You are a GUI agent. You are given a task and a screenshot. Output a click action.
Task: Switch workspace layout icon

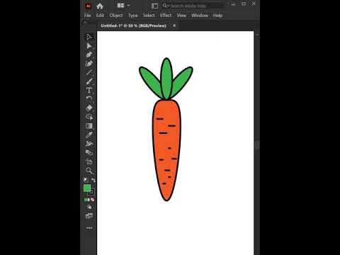[x=154, y=6]
